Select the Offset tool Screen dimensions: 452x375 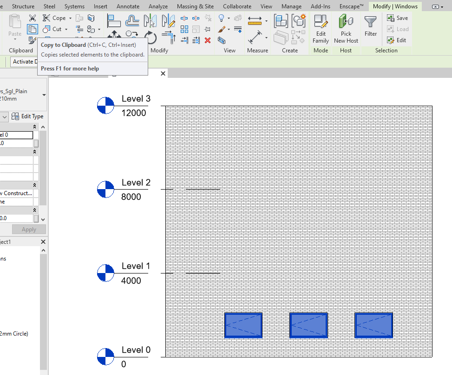pos(132,21)
